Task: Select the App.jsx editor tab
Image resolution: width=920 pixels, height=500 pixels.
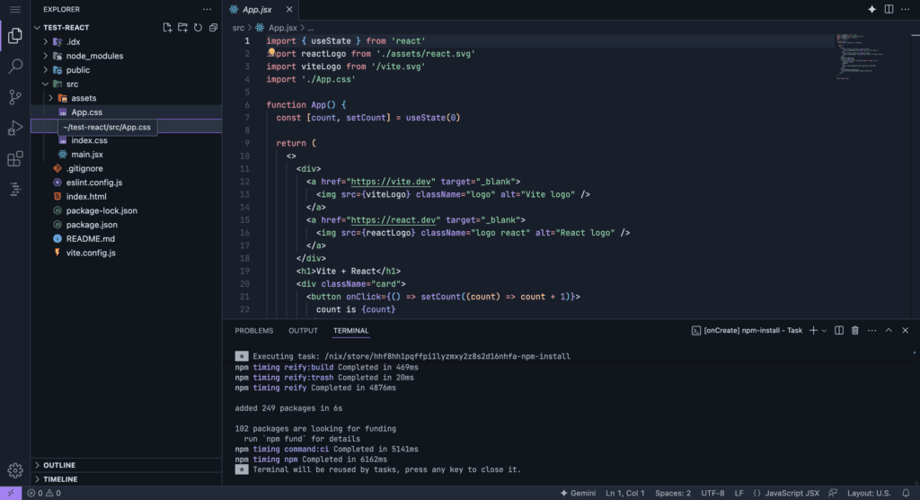Action: [x=256, y=9]
